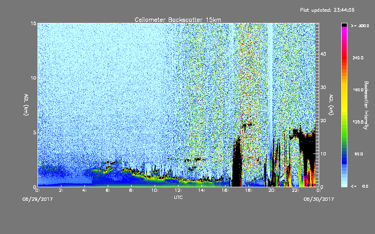Select the "Backscatter Intensity" colorbar title
The height and width of the screenshot is (234, 375).
click(x=366, y=105)
